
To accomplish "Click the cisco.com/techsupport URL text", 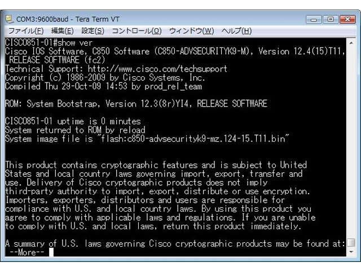I will [x=157, y=69].
